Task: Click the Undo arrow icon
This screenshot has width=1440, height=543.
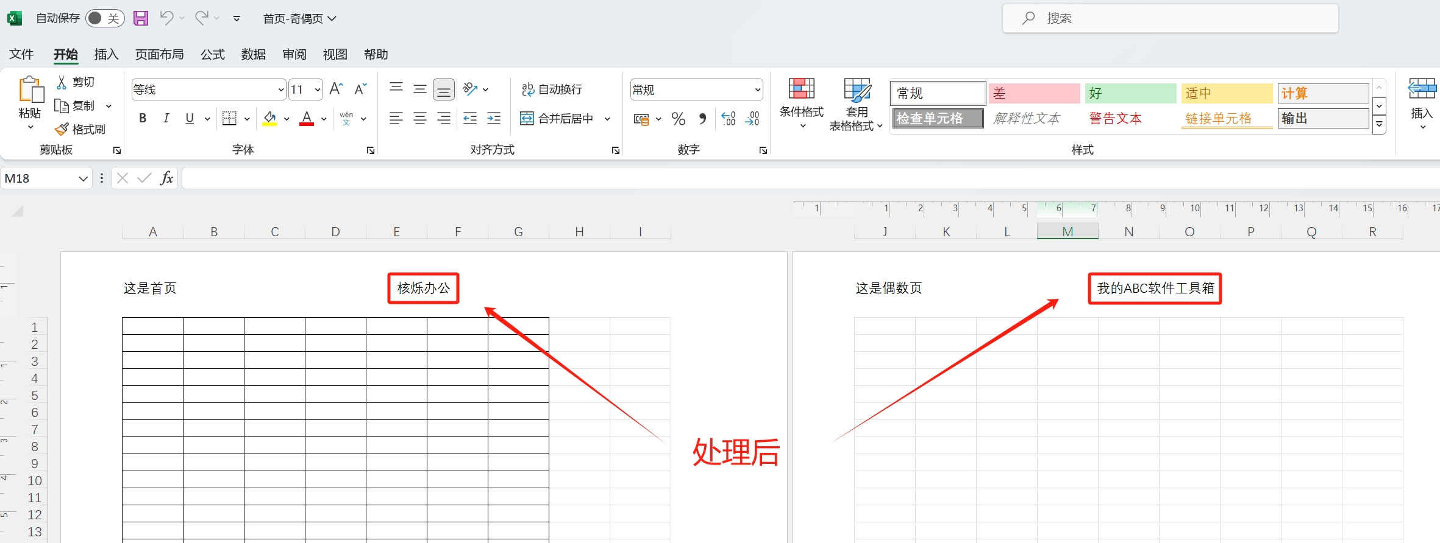Action: click(166, 18)
